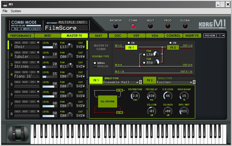Click the UTILITY button
Viewport: 232px width, 146px height.
point(37,29)
